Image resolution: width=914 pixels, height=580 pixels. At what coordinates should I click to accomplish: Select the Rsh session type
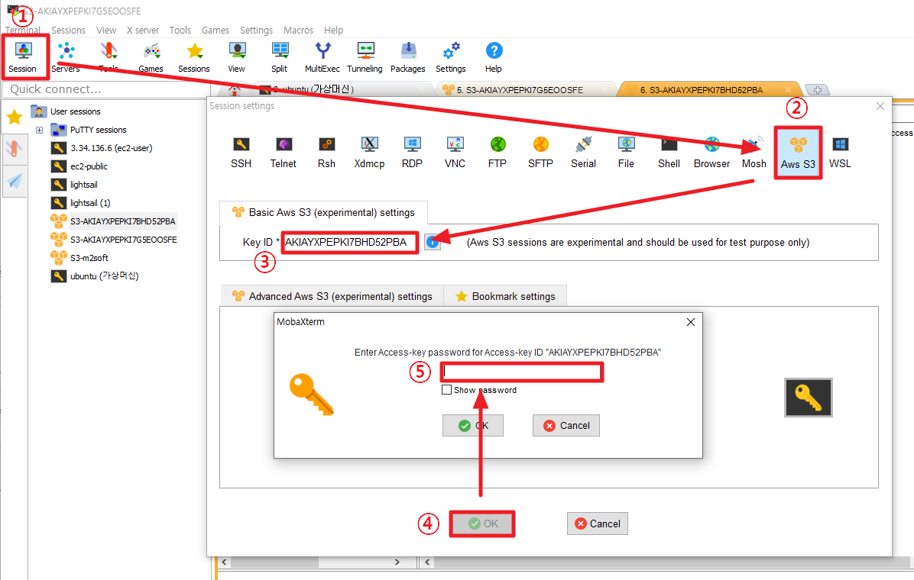[x=326, y=153]
